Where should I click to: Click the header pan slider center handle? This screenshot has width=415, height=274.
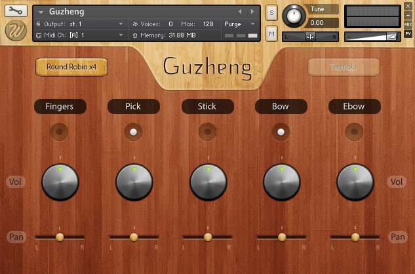[310, 37]
